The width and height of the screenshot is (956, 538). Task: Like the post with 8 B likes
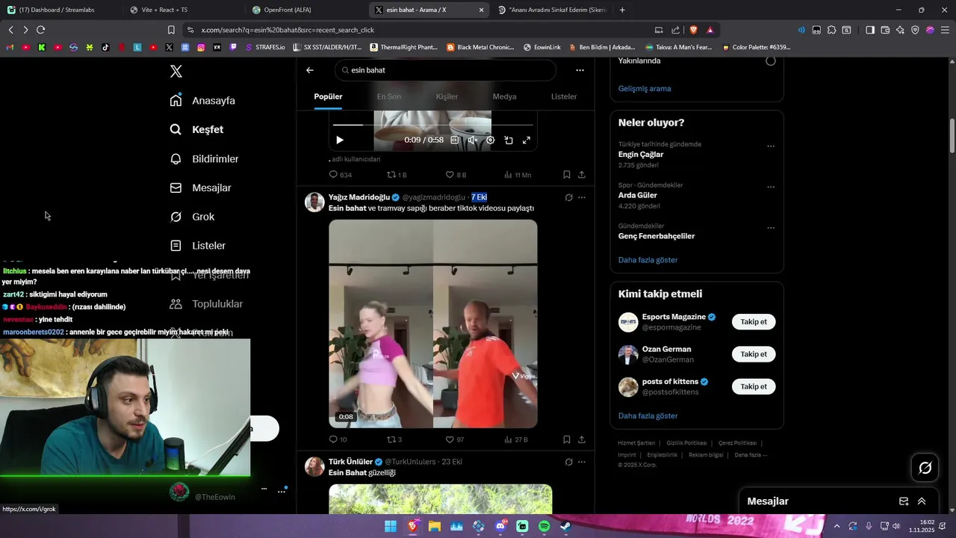455,175
